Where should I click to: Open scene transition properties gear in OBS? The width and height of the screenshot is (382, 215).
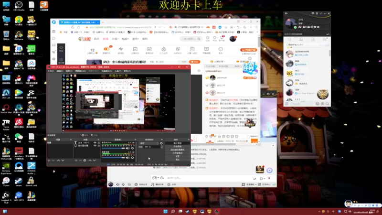pos(161,143)
